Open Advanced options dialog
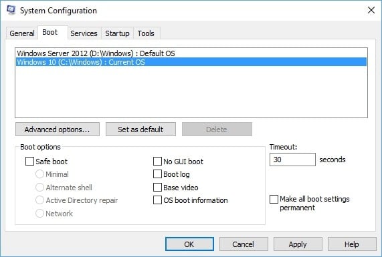This screenshot has width=382, height=257. 58,130
